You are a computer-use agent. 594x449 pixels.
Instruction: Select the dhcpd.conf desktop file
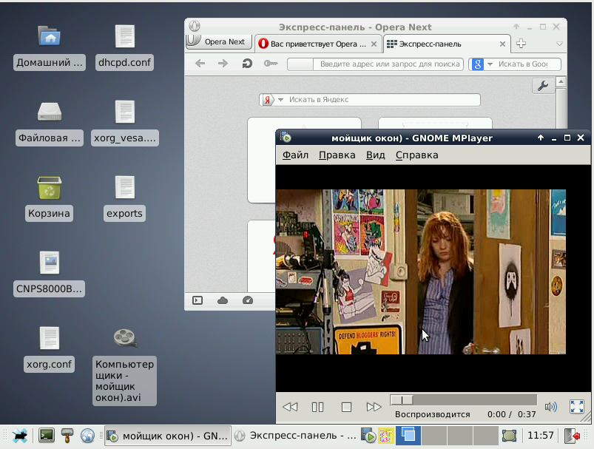(124, 47)
